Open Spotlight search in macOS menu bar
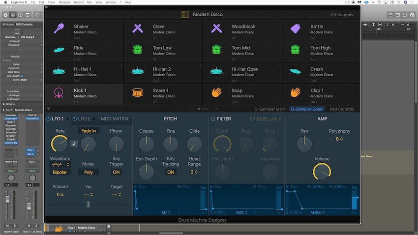This screenshot has width=418, height=235. pos(399,2)
